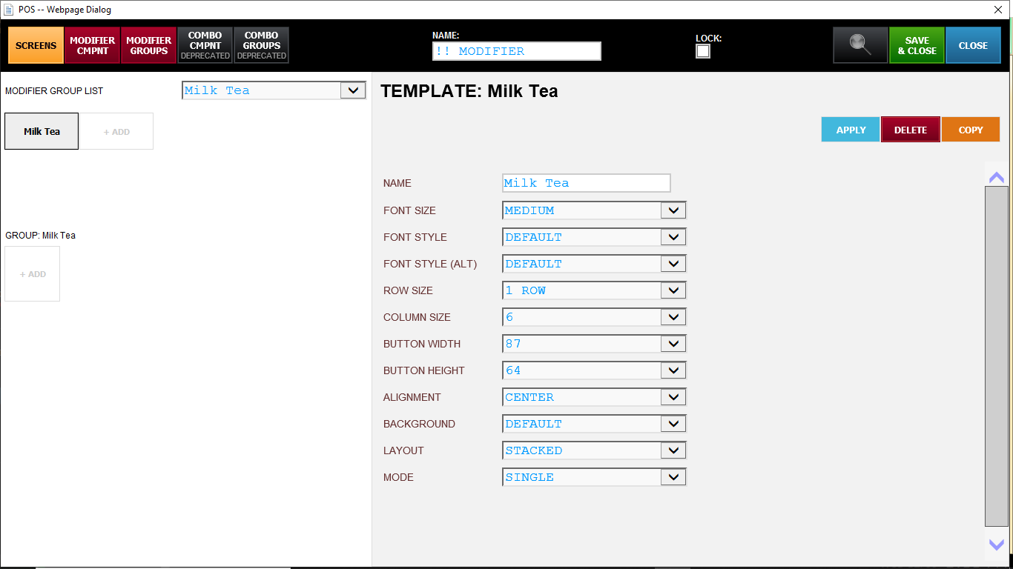Open the MODE dropdown

click(x=673, y=477)
